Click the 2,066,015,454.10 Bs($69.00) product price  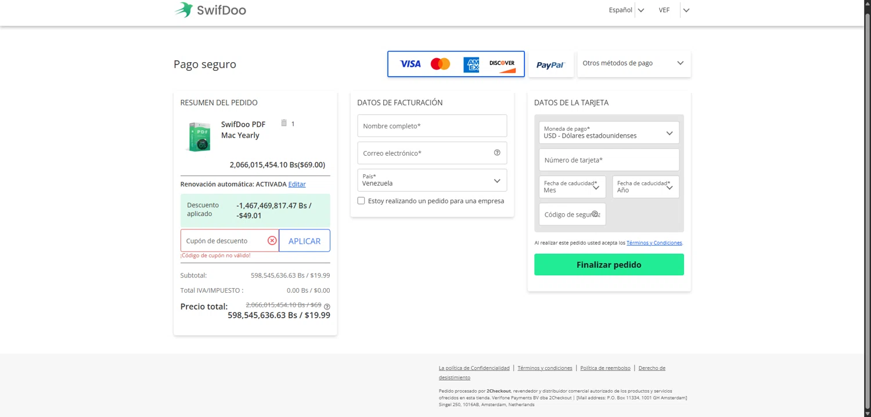click(278, 165)
